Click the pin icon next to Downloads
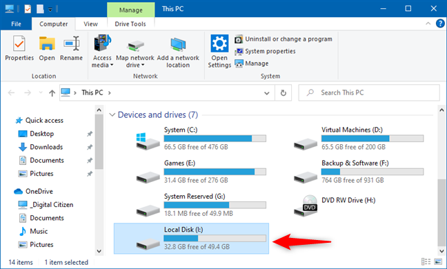This screenshot has width=447, height=269. point(90,147)
